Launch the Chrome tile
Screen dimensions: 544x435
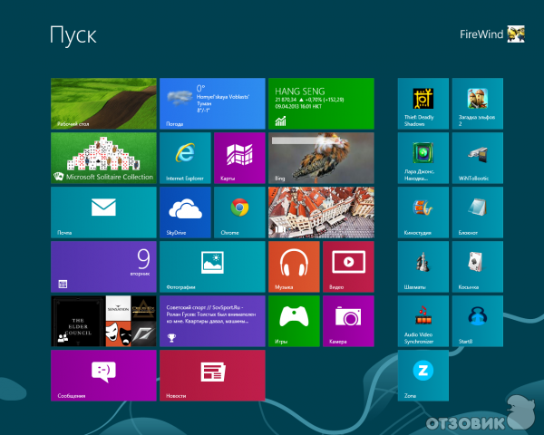(239, 212)
